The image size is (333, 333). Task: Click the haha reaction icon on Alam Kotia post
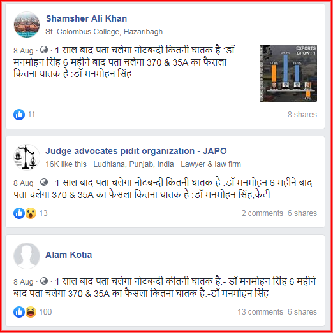31,312
